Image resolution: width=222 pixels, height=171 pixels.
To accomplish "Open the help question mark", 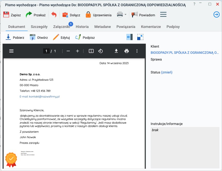I will 194,4.
